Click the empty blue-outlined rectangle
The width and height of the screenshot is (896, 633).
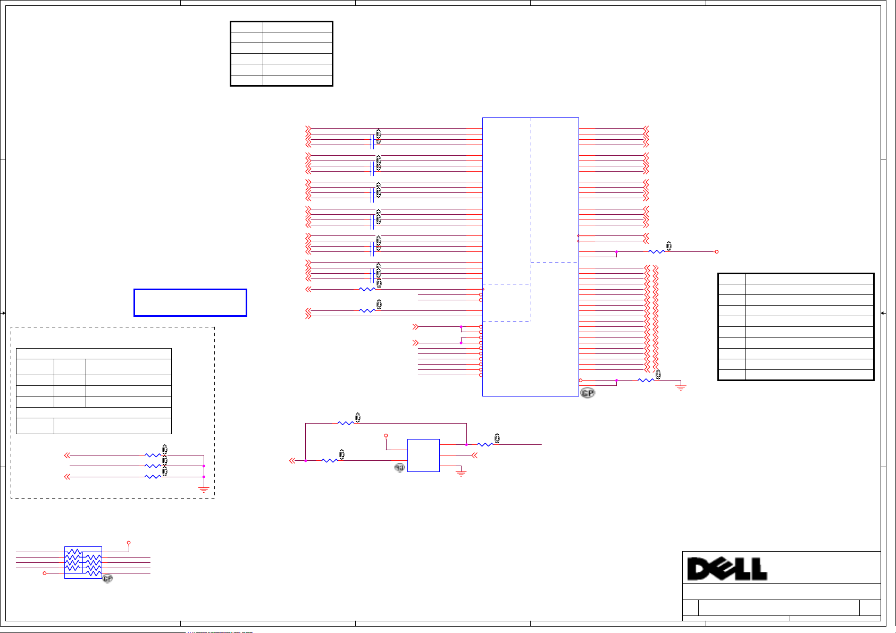click(x=190, y=303)
